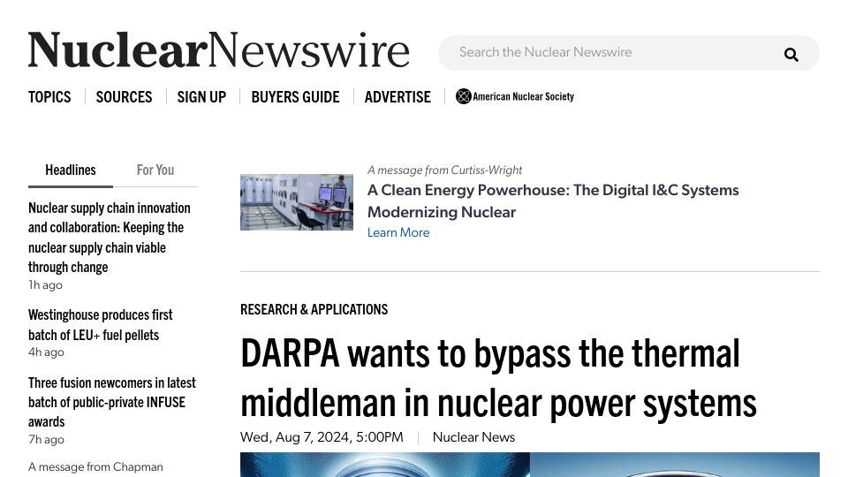Click the search magnifier icon
Screen dimensions: 848x477
(791, 55)
